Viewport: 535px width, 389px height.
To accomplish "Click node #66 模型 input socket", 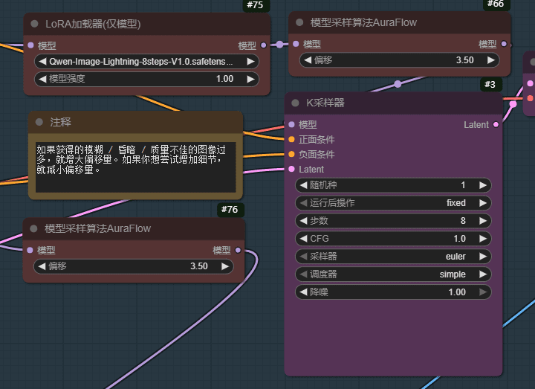I will tap(296, 44).
